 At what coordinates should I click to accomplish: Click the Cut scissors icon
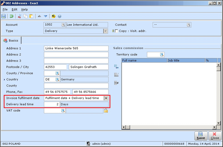(20, 16)
